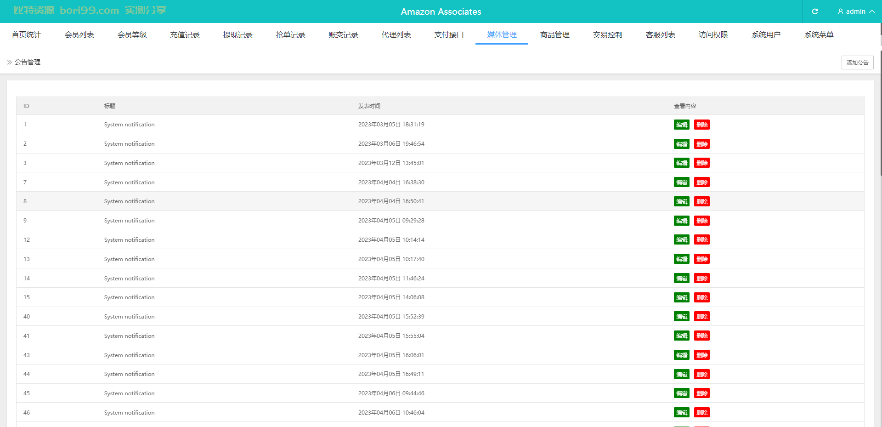Click the 公告管理 breadcrumb arrows icon
This screenshot has width=882, height=427.
click(10, 62)
